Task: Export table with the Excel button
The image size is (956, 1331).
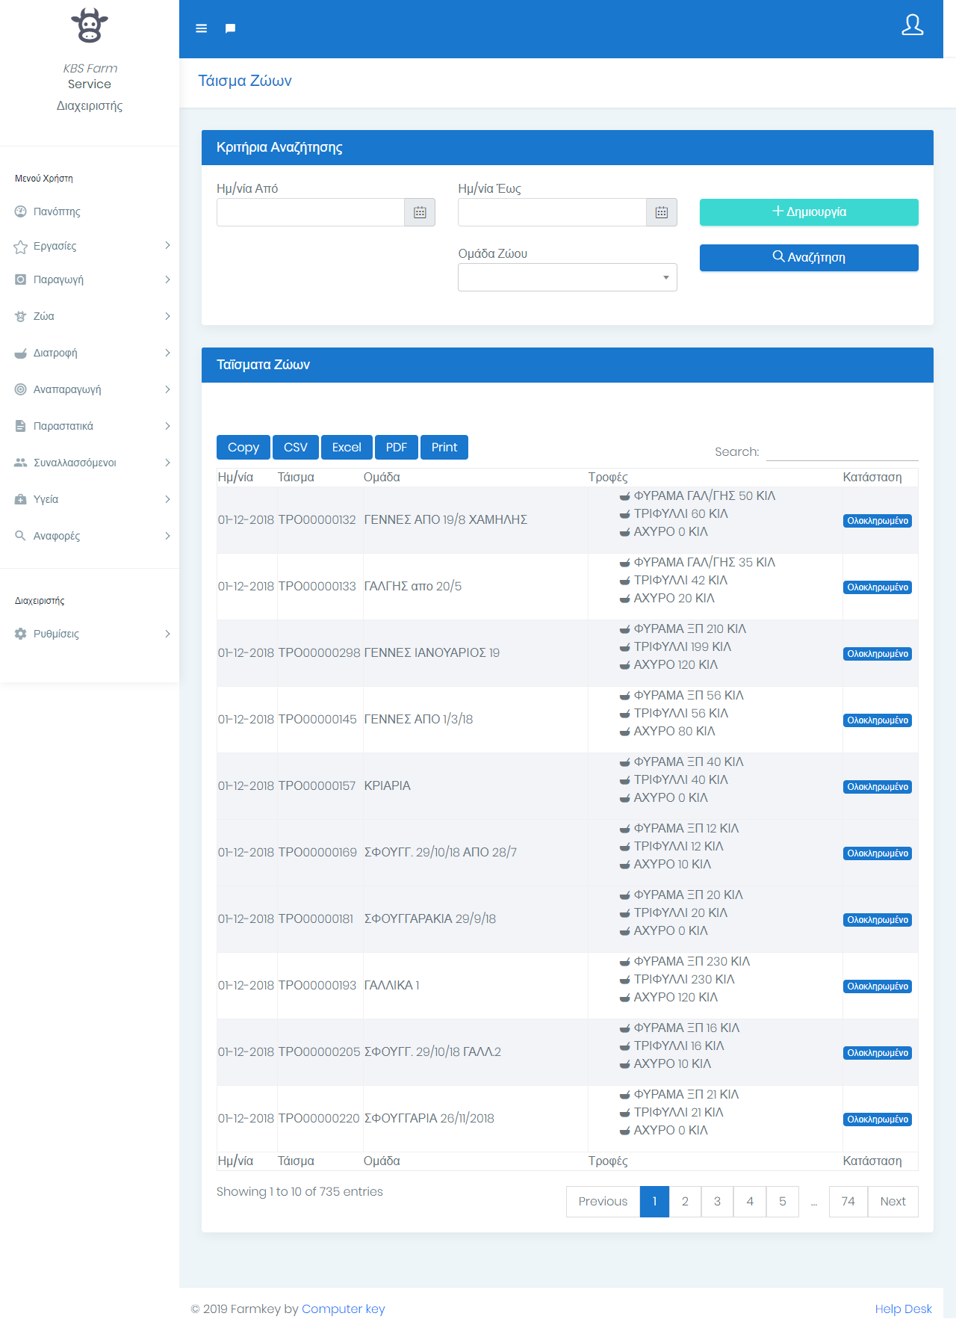Action: [347, 447]
